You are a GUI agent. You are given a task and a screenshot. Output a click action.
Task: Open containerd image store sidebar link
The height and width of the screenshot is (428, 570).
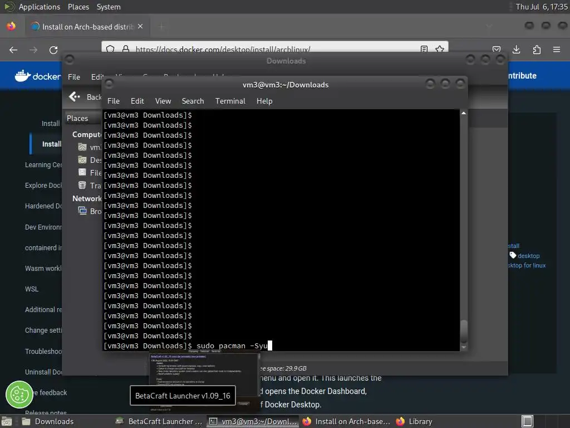coord(43,248)
